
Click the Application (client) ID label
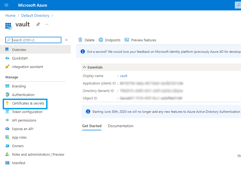(x=99, y=83)
